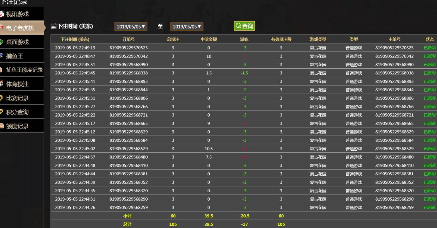Click the 下注记录 page title
The width and height of the screenshot is (437, 228).
point(15,2)
